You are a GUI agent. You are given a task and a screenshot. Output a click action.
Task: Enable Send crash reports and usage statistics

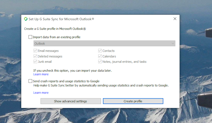coord(30,81)
